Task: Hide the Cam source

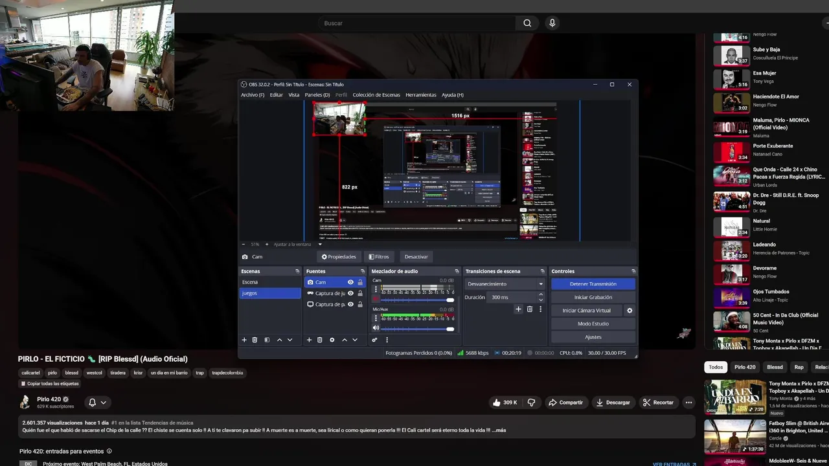Action: [350, 282]
